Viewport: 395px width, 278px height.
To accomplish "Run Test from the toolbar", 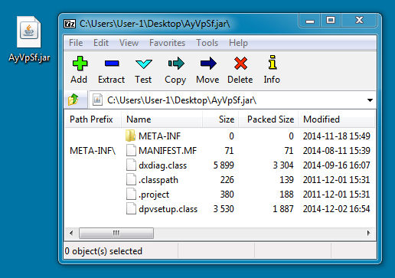I will pos(143,70).
